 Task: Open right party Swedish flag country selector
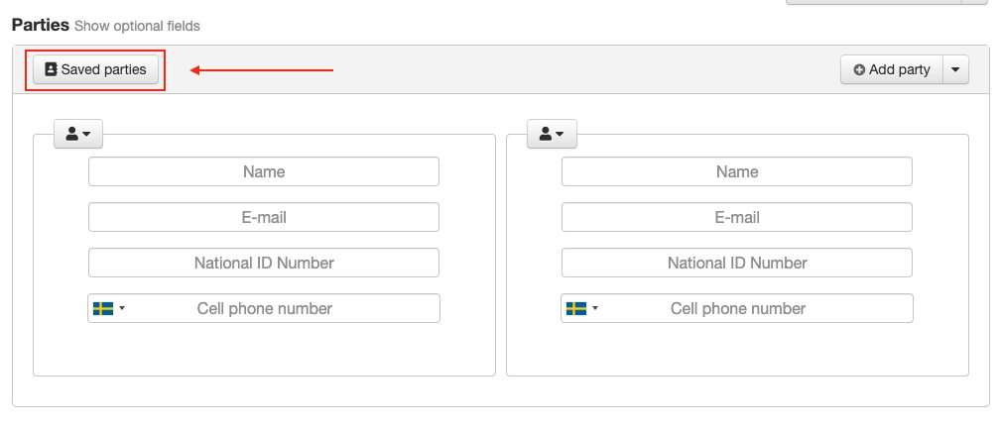(x=582, y=308)
